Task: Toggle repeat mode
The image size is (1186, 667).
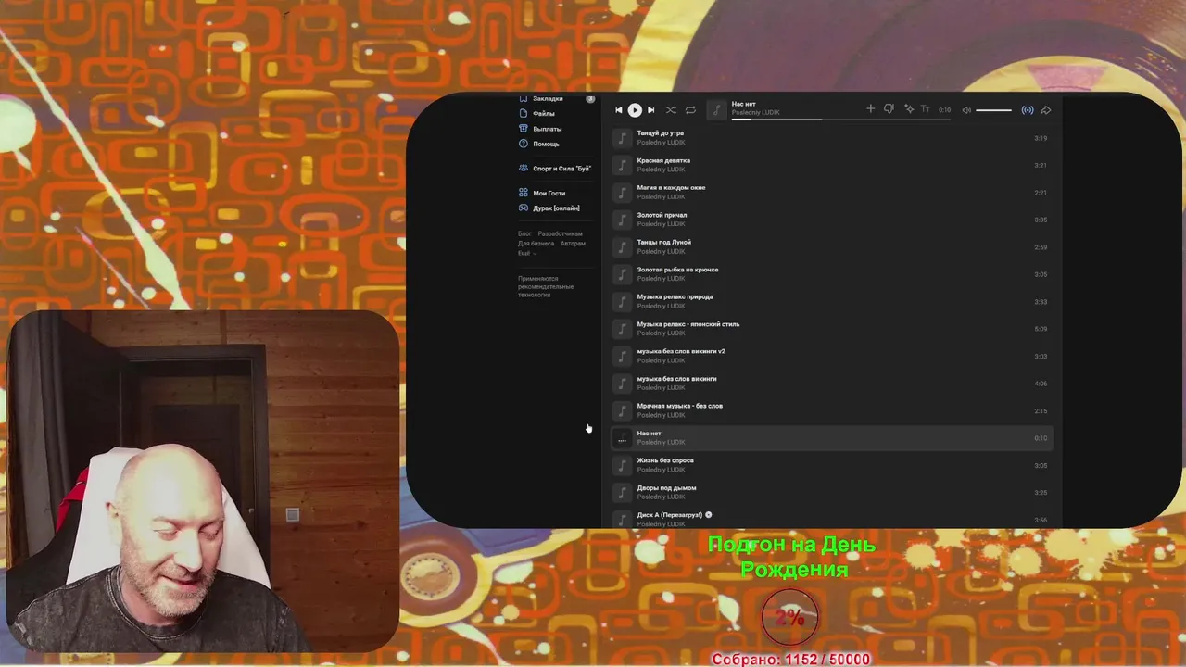Action: (x=690, y=110)
